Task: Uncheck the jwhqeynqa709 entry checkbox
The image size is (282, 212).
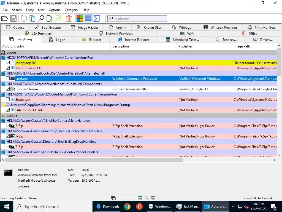Action: tap(8, 63)
